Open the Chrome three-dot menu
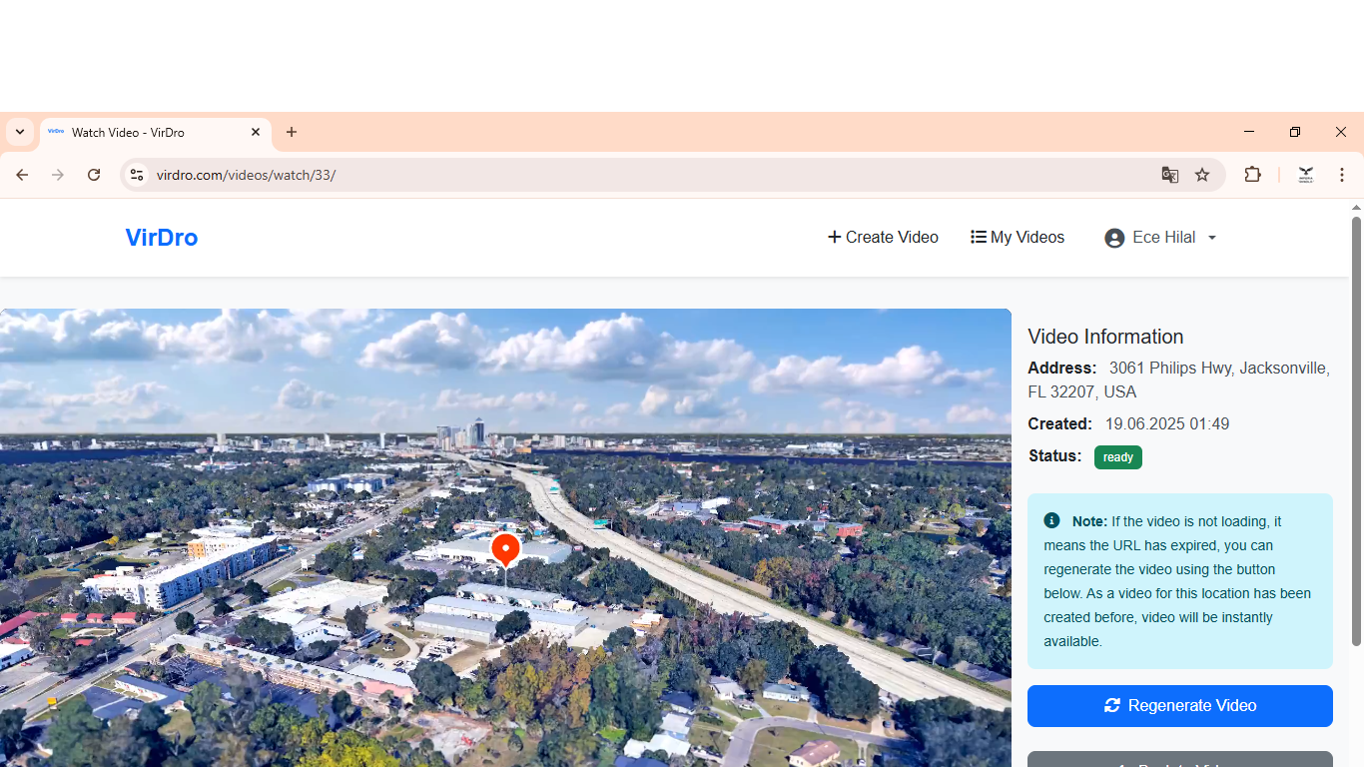Viewport: 1364px width, 767px height. point(1342,175)
